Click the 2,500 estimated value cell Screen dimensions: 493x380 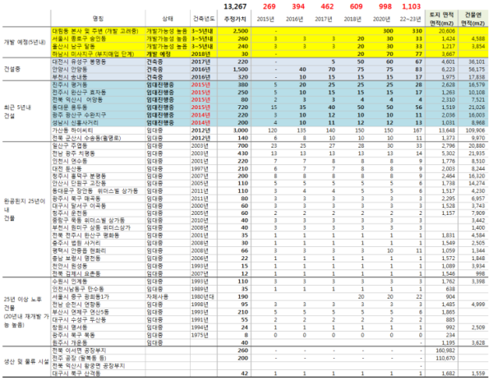coord(241,30)
